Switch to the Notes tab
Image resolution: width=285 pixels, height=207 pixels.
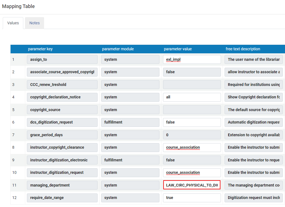coord(34,23)
